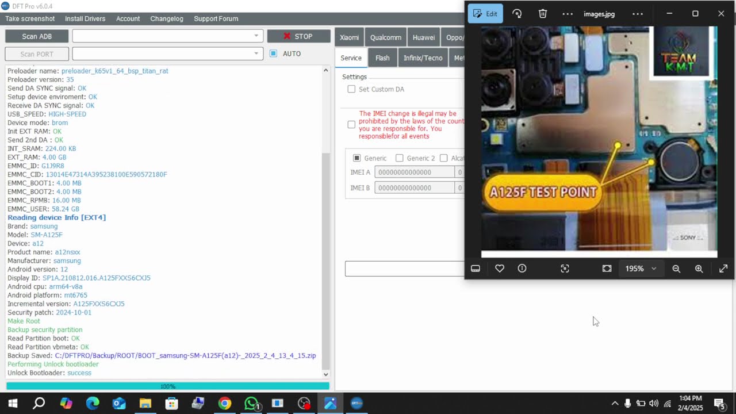Launch Copilot from the taskbar

click(66, 403)
